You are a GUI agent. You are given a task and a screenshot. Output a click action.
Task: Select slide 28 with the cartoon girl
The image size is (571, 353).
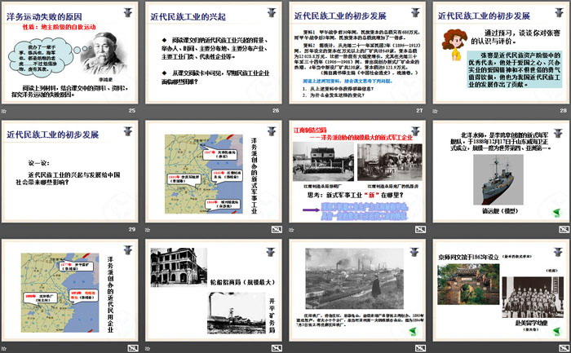[501, 53]
